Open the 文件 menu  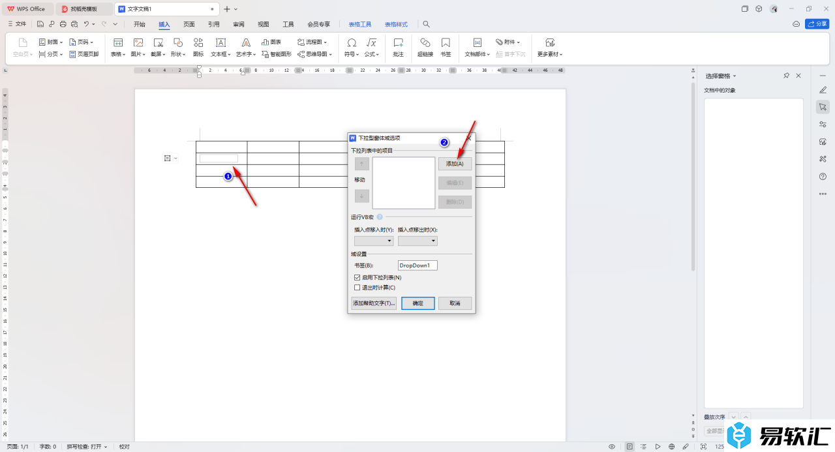tap(17, 24)
